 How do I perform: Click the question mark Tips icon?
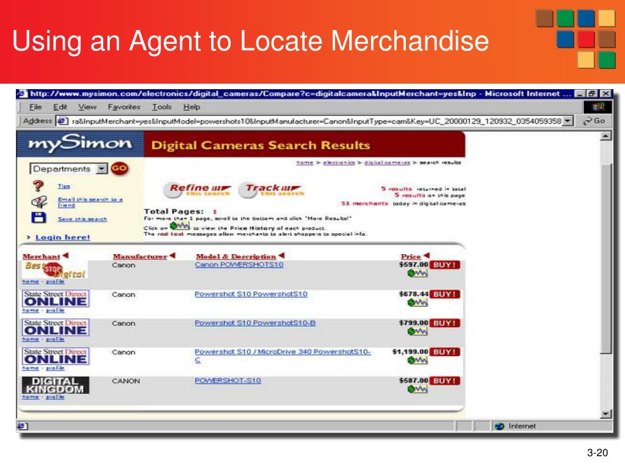[x=38, y=186]
